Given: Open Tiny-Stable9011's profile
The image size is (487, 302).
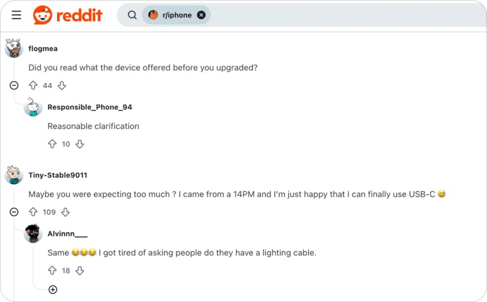Looking at the screenshot, I should 58,175.
